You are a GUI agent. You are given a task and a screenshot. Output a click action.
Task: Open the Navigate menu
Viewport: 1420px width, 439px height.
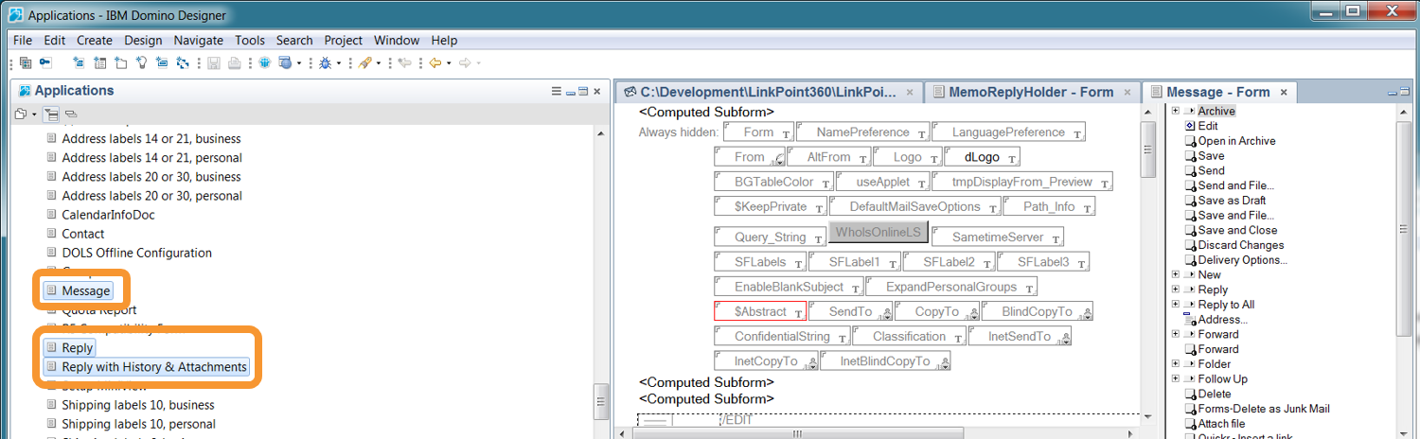click(x=199, y=41)
